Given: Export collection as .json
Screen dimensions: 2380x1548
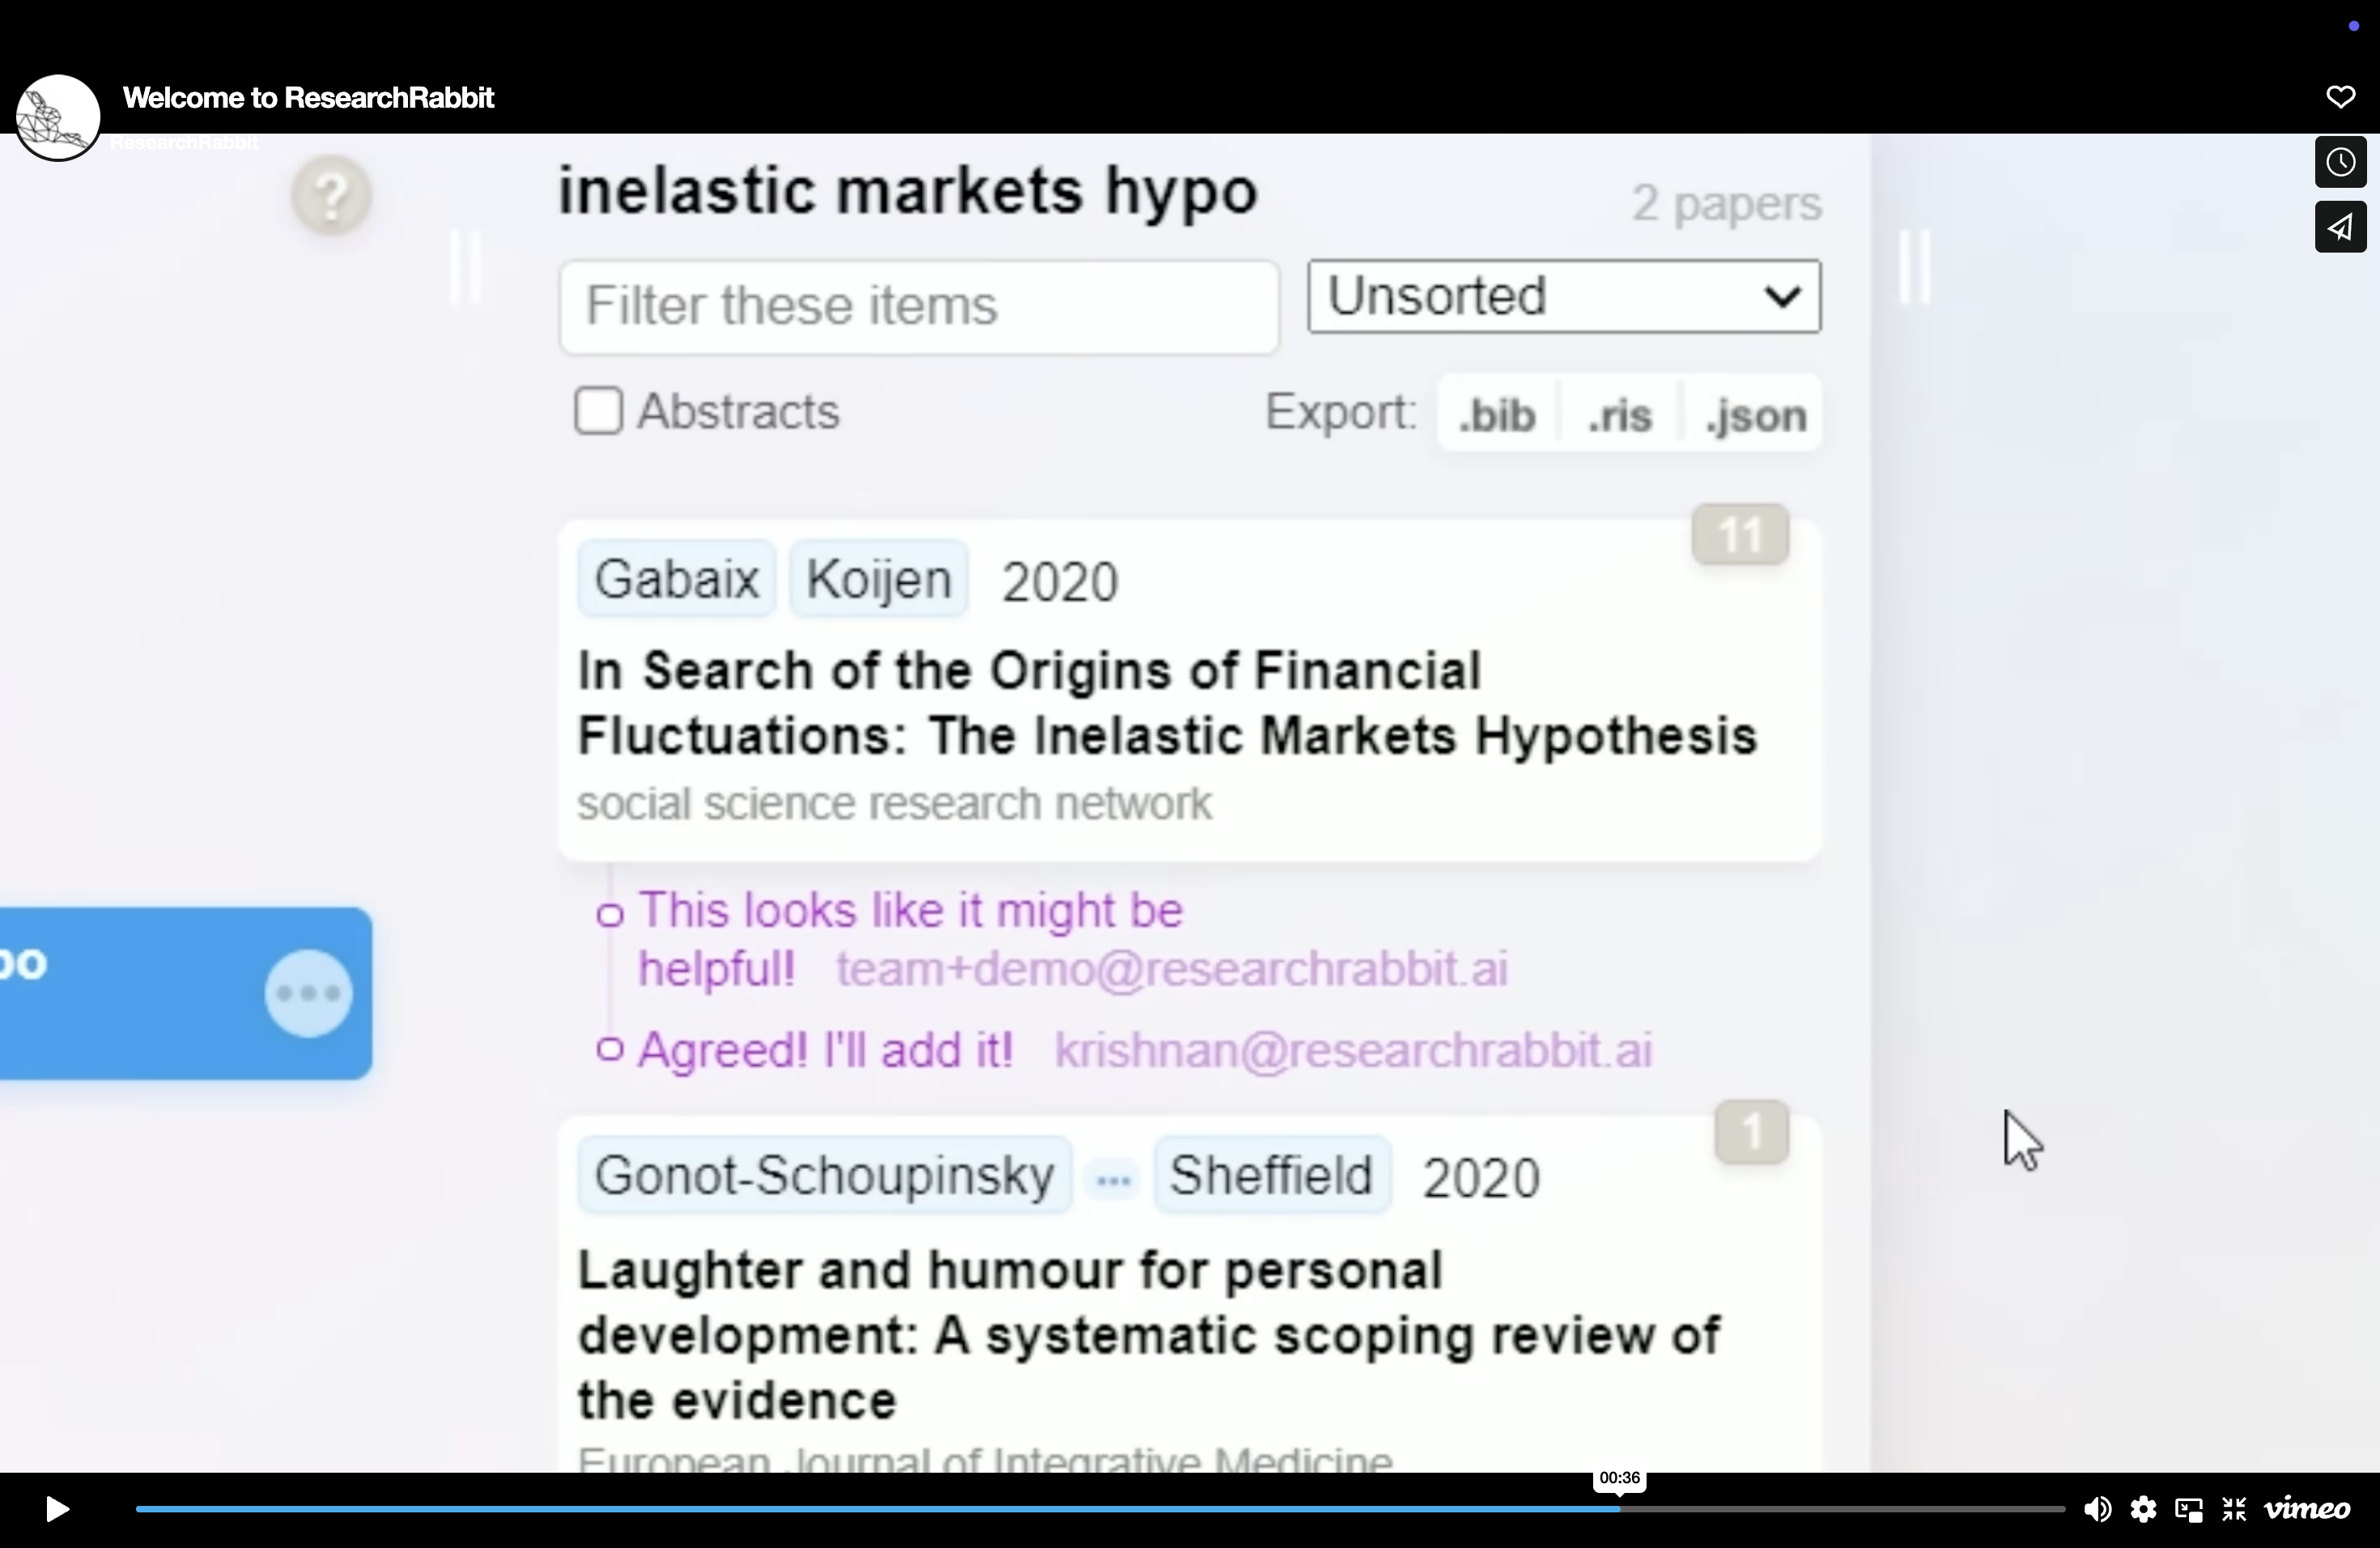Looking at the screenshot, I should pos(1755,414).
